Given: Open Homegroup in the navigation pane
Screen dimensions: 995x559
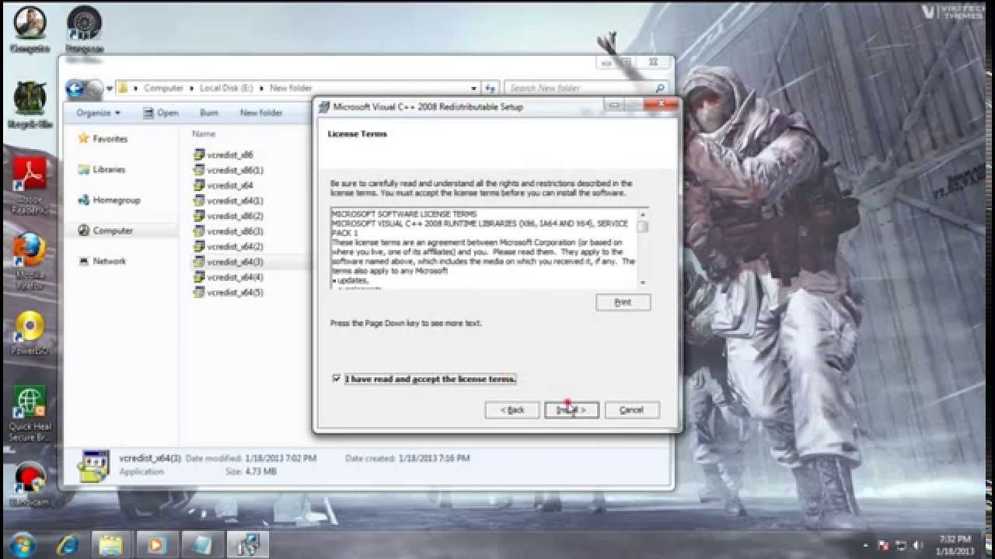Looking at the screenshot, I should coord(116,200).
